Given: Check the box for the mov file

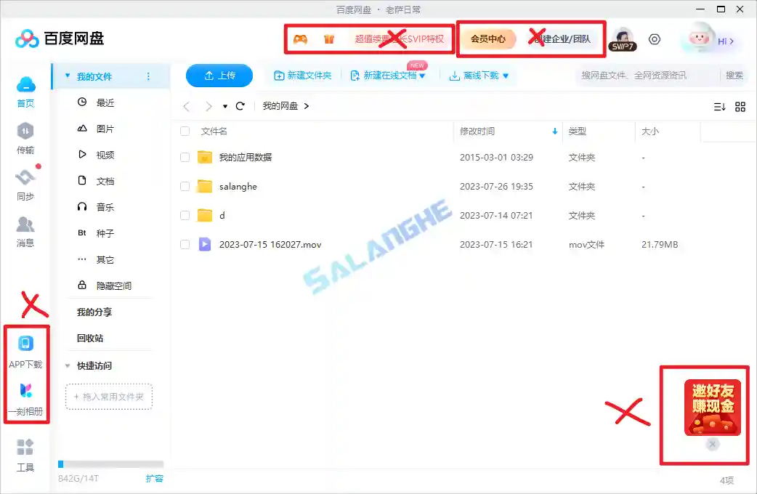Looking at the screenshot, I should click(185, 244).
